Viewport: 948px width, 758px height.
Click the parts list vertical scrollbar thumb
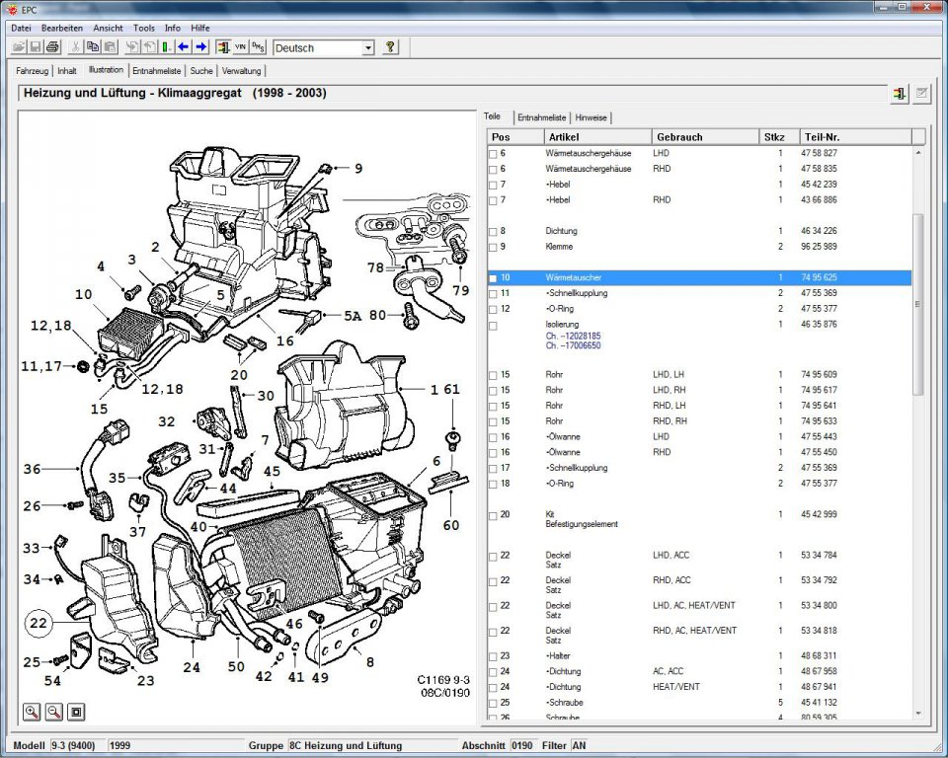click(x=918, y=304)
